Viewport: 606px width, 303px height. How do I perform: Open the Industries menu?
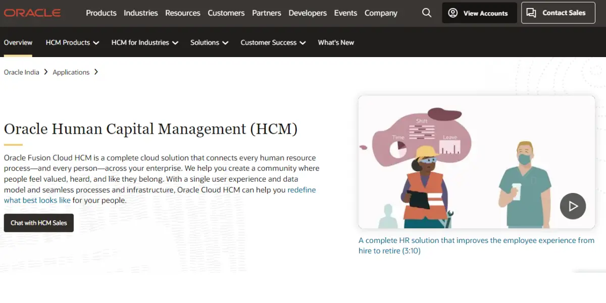141,13
